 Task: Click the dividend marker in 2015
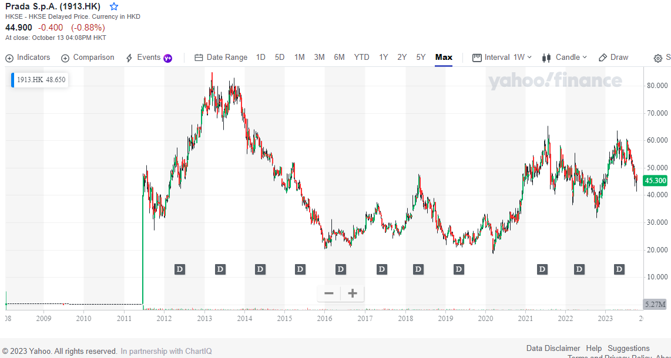[300, 269]
